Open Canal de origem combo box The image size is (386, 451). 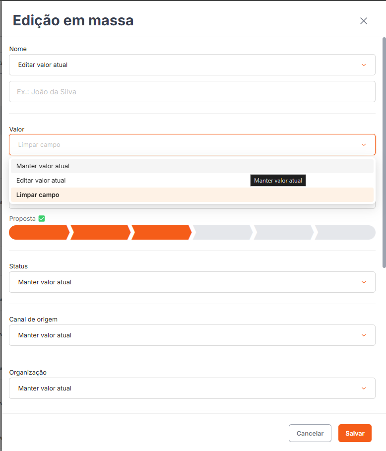192,335
